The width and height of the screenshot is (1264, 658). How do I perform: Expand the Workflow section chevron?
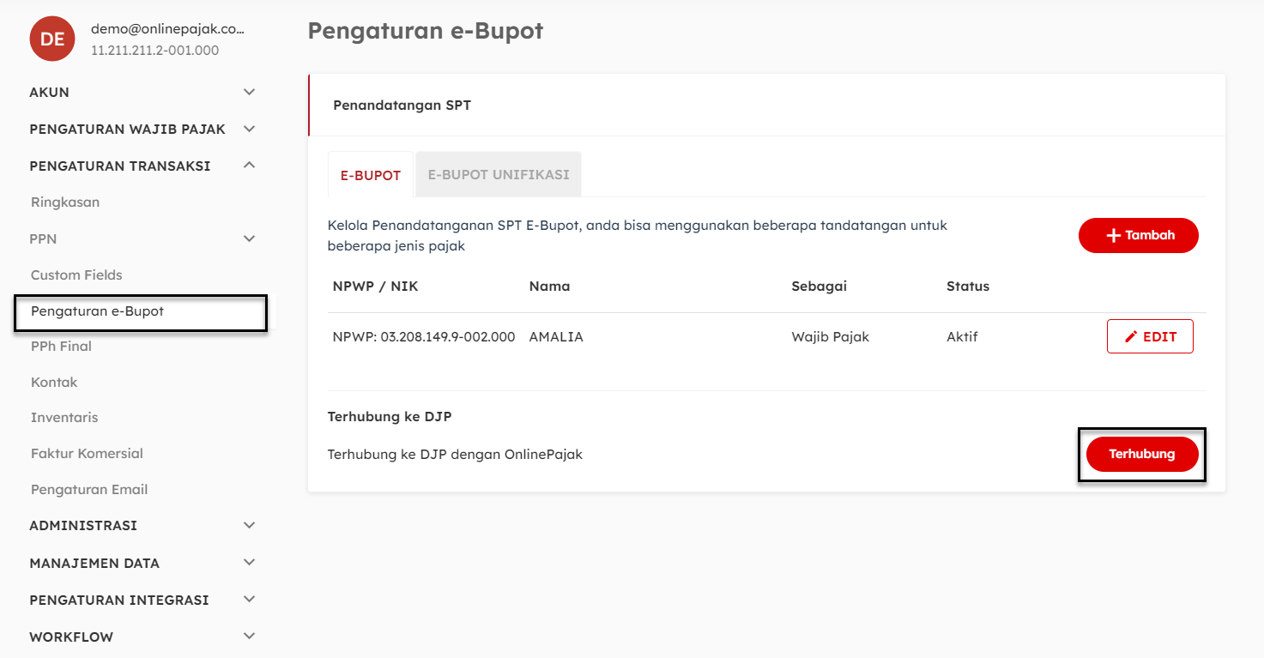(249, 637)
